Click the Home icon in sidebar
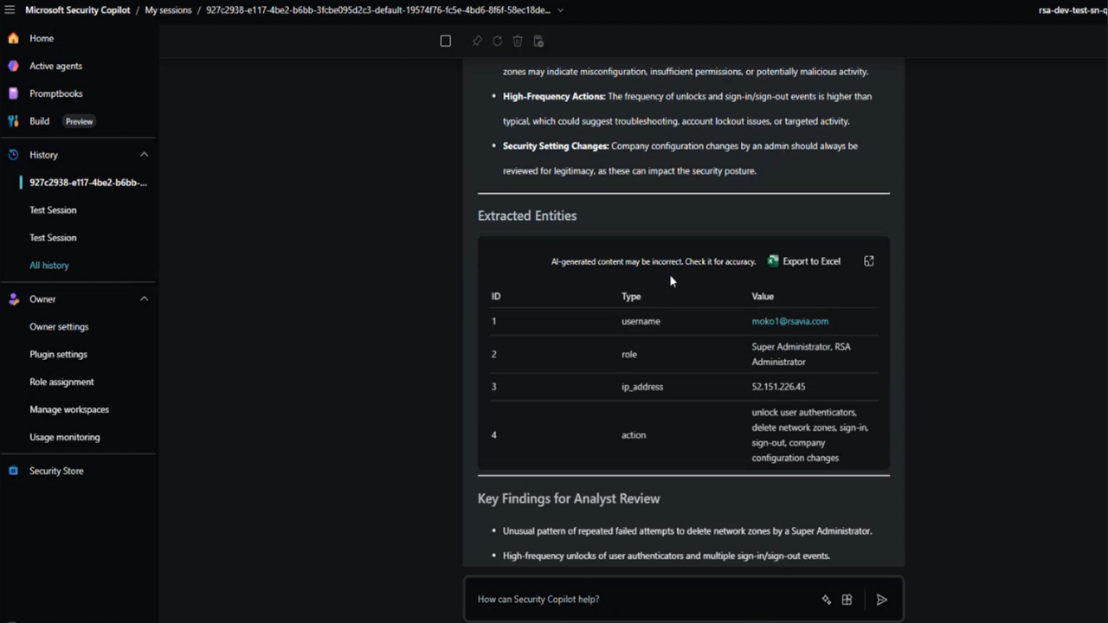 tap(13, 38)
